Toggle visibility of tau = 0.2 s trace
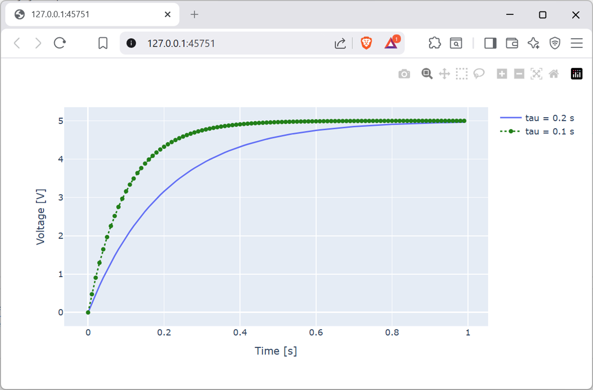This screenshot has height=390, width=593. pyautogui.click(x=549, y=118)
